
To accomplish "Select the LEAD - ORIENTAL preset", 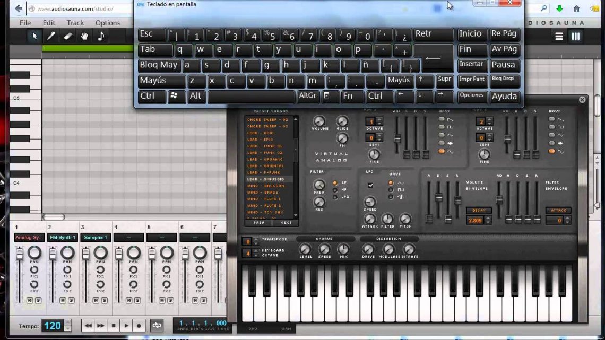I will 265,166.
